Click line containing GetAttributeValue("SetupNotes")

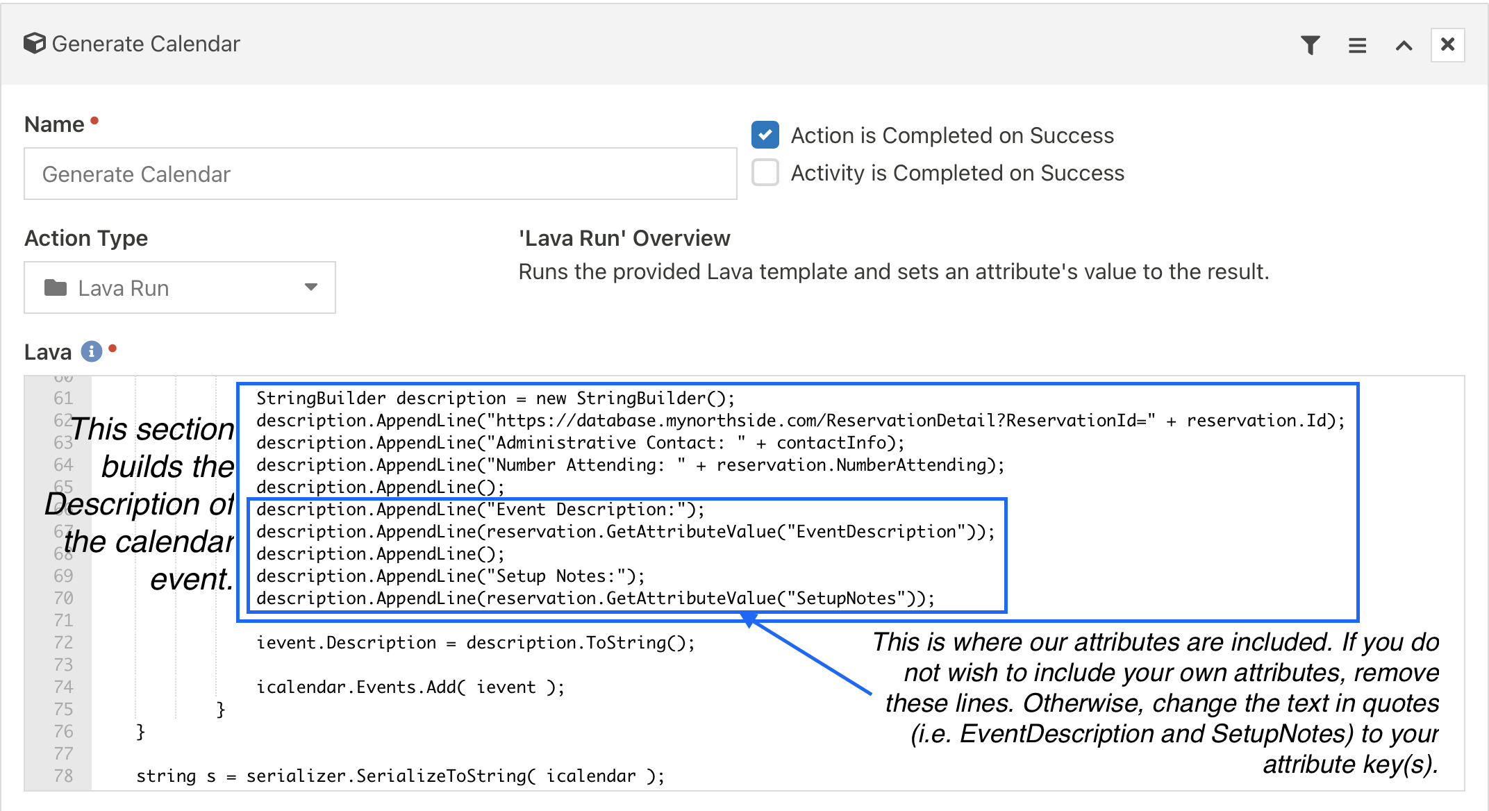pos(596,598)
